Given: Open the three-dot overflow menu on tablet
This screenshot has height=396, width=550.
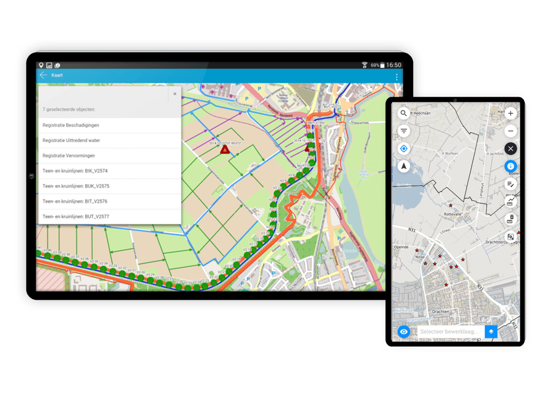Looking at the screenshot, I should (x=397, y=77).
